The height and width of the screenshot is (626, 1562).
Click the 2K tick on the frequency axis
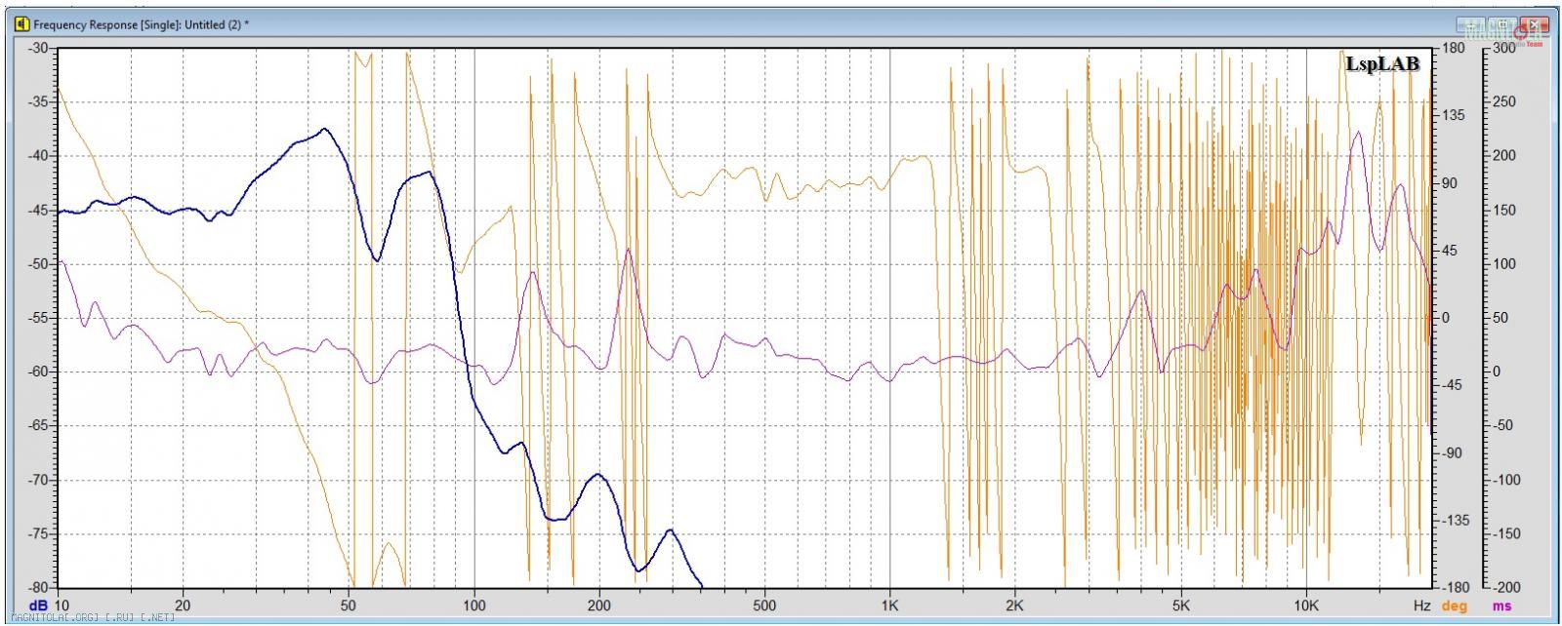tap(1014, 606)
